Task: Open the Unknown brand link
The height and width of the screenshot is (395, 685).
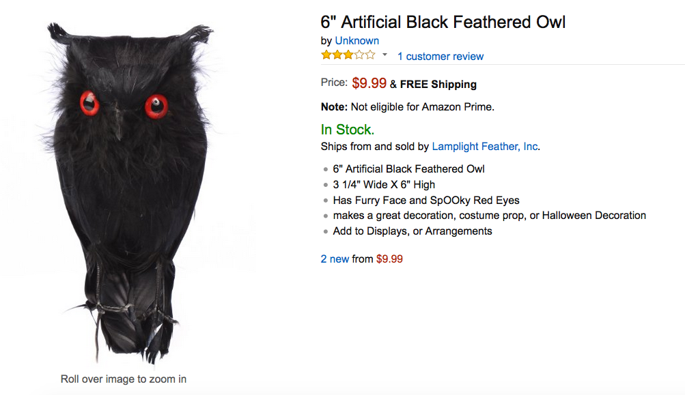Action: pyautogui.click(x=357, y=41)
